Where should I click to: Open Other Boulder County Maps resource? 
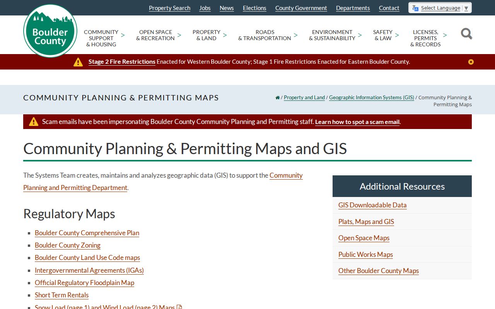(379, 271)
